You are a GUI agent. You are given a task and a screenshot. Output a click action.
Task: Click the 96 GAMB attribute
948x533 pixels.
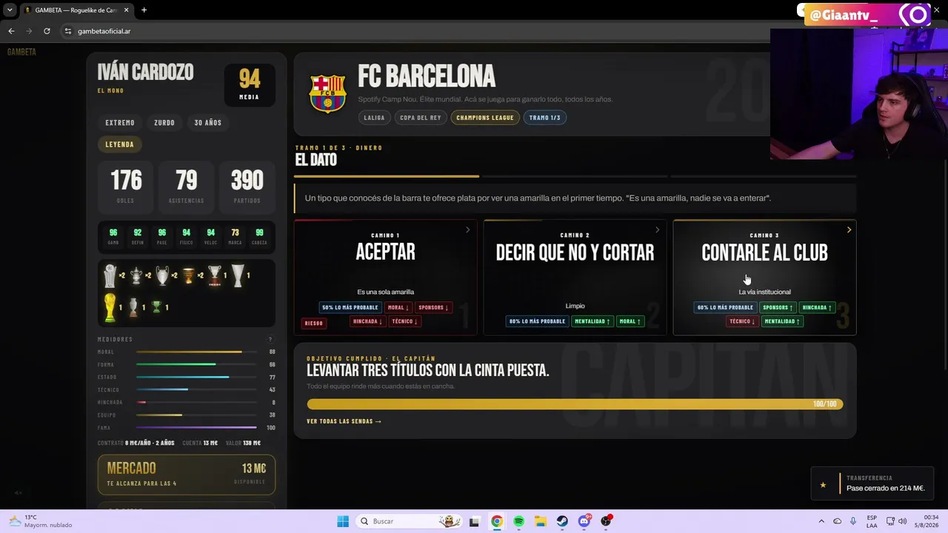113,237
